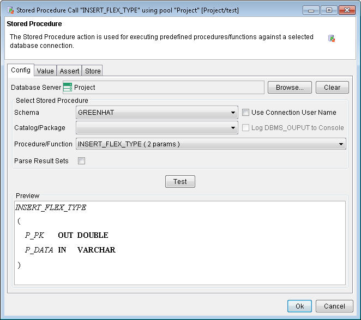Maximize the Stored Procedure Call window
361x320 pixels.
pos(329,10)
